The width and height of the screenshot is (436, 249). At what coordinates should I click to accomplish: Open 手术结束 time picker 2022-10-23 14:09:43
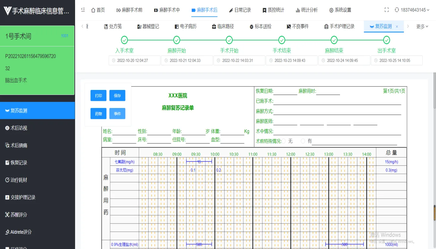[292, 60]
